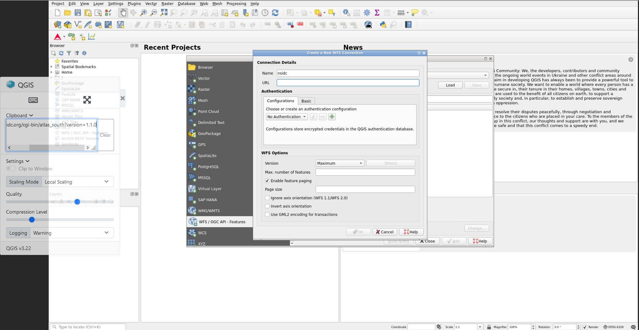This screenshot has width=639, height=330.
Task: Open the Processing menu
Action: click(236, 4)
